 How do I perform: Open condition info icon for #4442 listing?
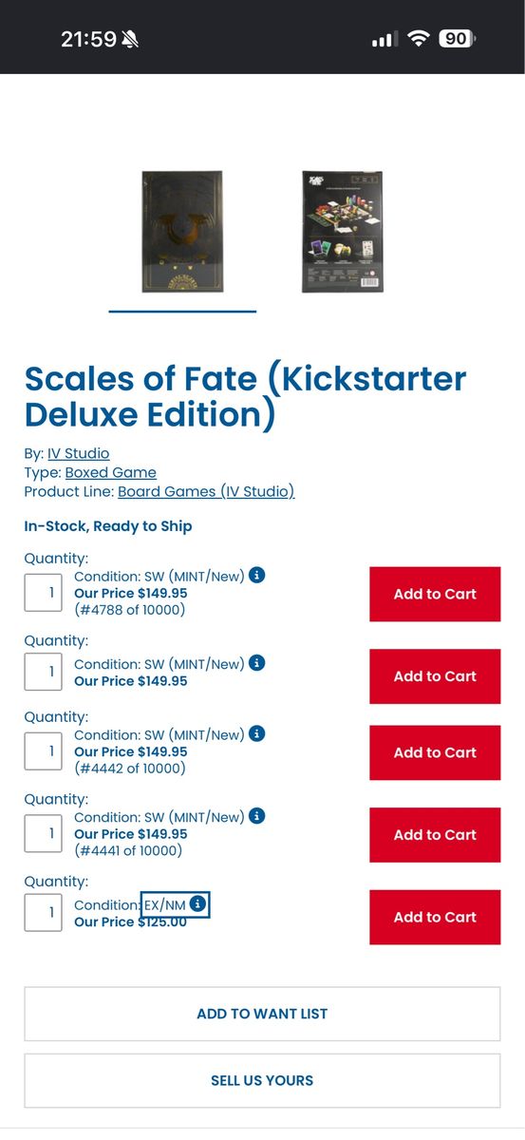click(256, 734)
